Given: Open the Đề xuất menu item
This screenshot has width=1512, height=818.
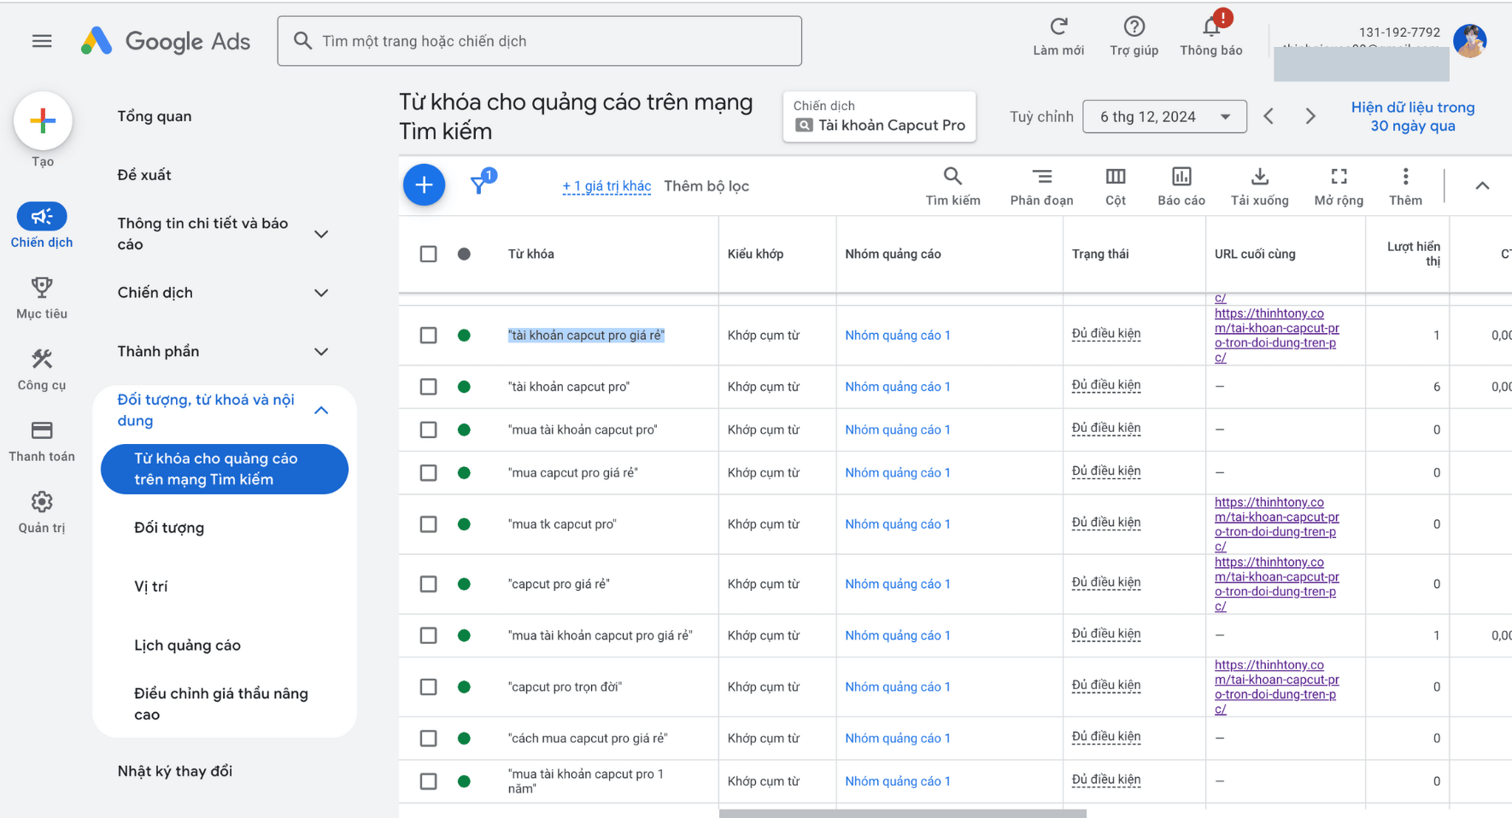Looking at the screenshot, I should [x=144, y=175].
